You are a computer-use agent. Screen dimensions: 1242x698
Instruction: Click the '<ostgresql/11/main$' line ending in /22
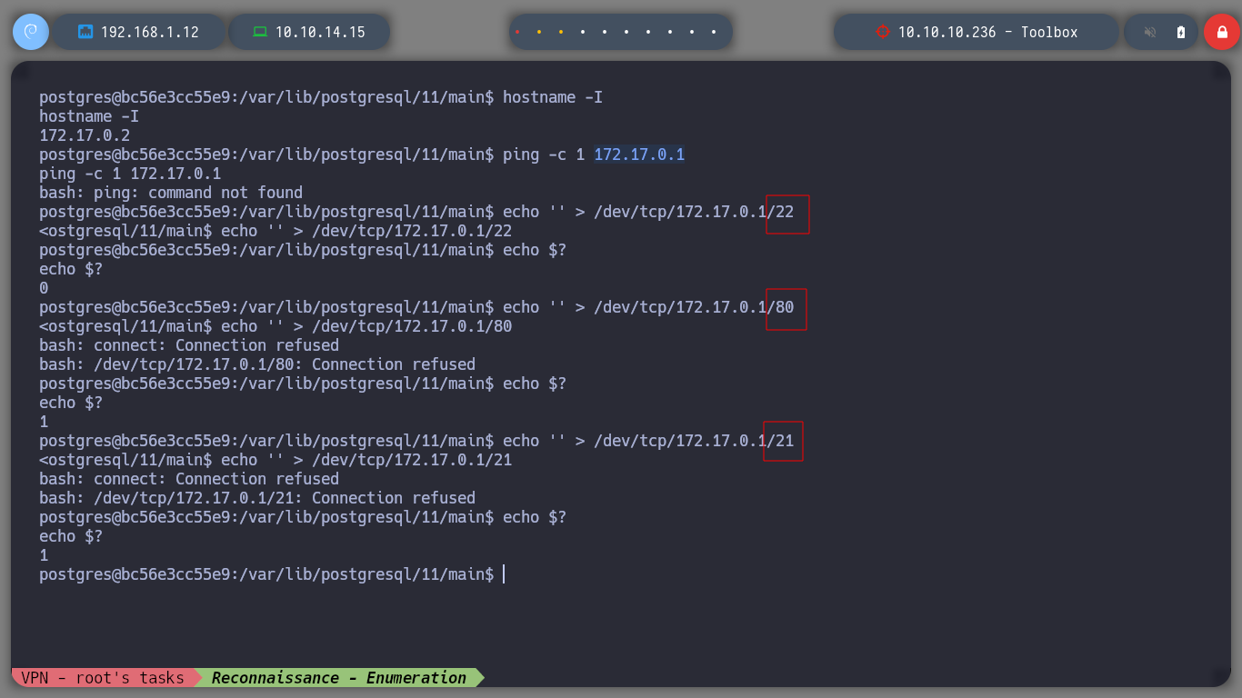[x=275, y=231]
